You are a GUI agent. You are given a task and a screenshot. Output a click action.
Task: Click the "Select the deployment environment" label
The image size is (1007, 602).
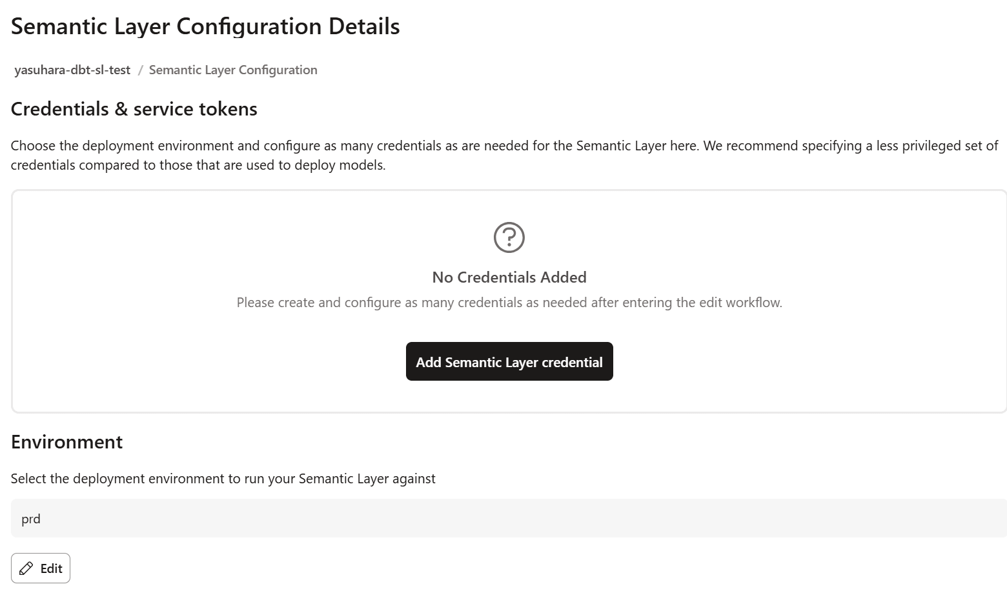pyautogui.click(x=223, y=479)
